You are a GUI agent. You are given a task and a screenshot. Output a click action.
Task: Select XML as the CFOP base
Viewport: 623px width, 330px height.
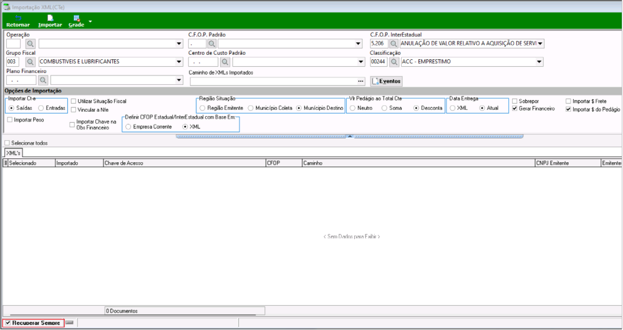pyautogui.click(x=185, y=127)
